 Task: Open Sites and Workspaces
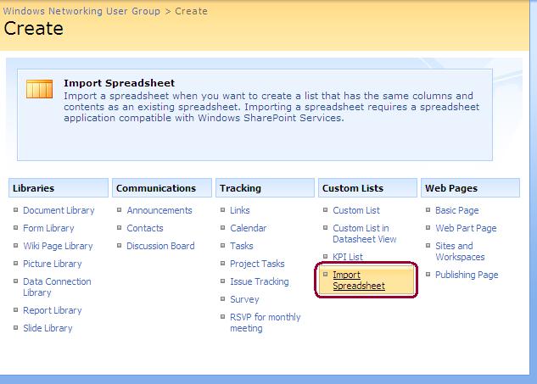point(460,252)
